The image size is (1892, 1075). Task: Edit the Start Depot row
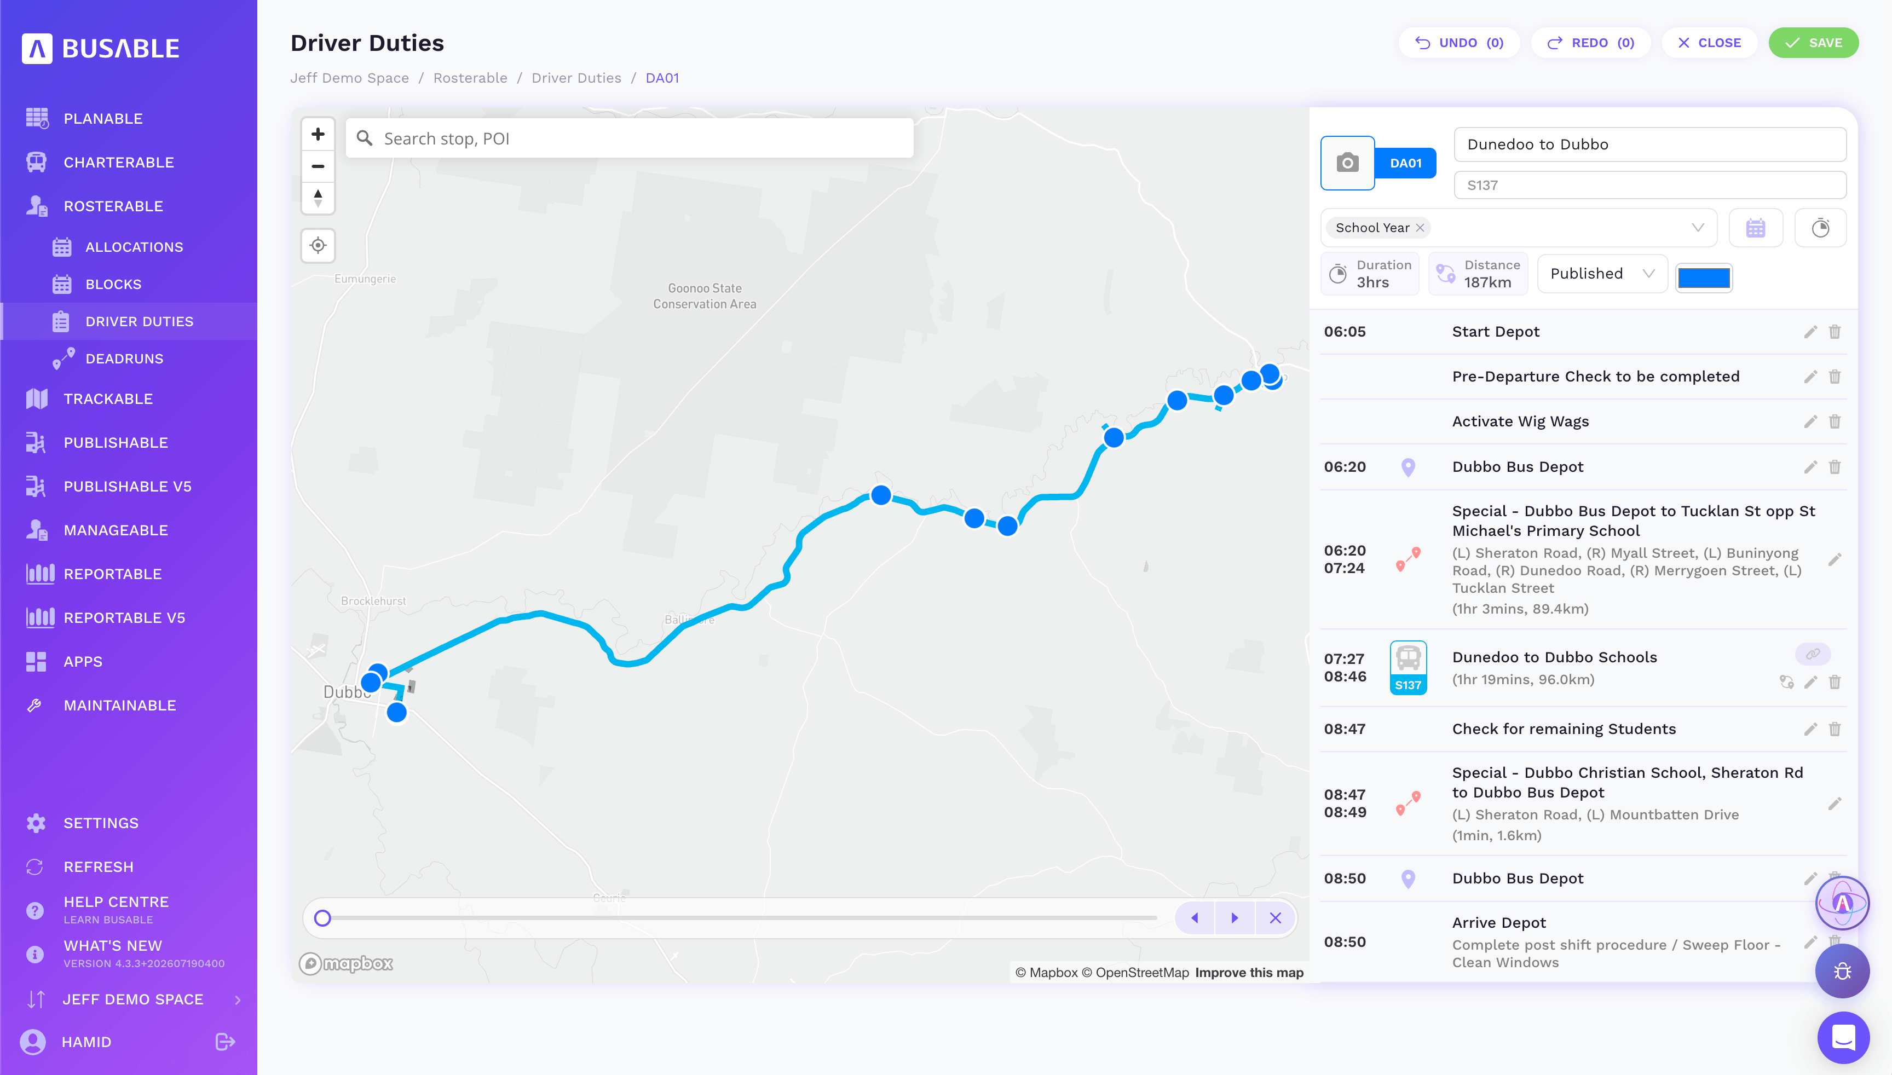click(x=1810, y=332)
